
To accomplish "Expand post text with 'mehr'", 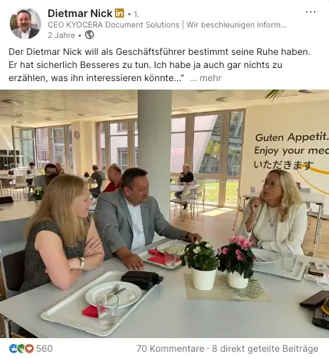I will click(x=210, y=78).
